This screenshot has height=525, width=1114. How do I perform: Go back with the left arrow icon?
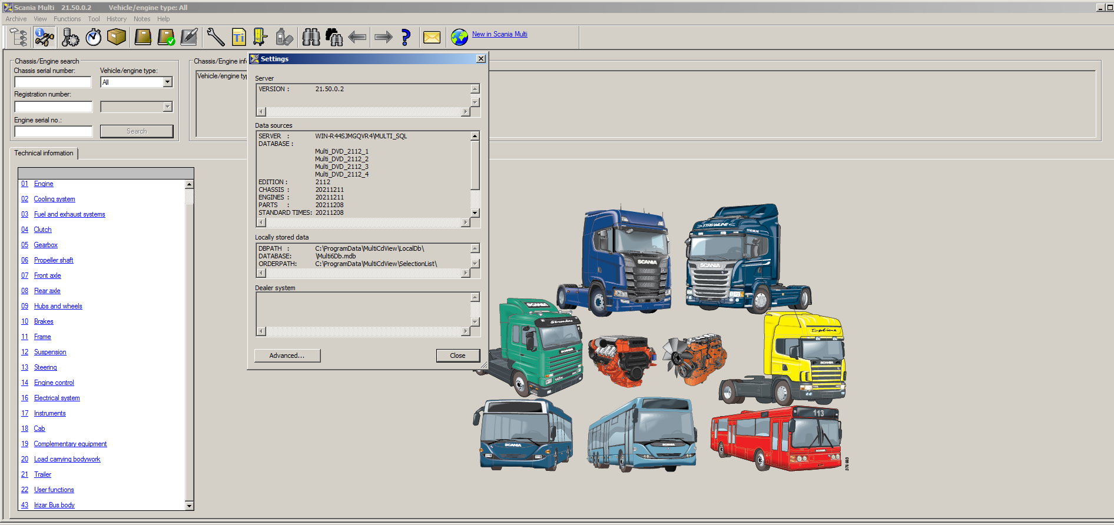(357, 37)
